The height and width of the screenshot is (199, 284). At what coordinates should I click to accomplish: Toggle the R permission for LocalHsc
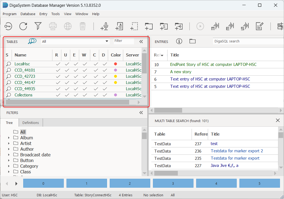point(57,64)
